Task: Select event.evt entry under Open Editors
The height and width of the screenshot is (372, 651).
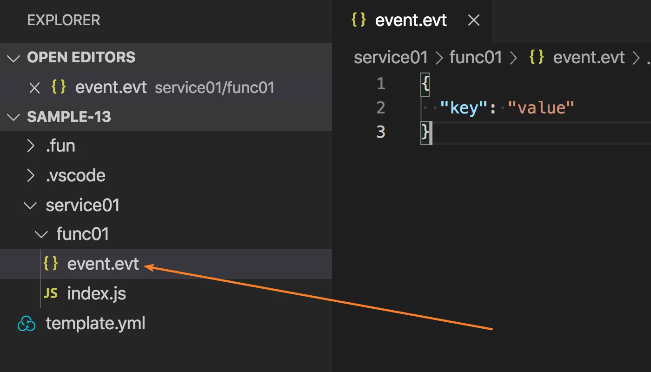Action: [x=166, y=87]
